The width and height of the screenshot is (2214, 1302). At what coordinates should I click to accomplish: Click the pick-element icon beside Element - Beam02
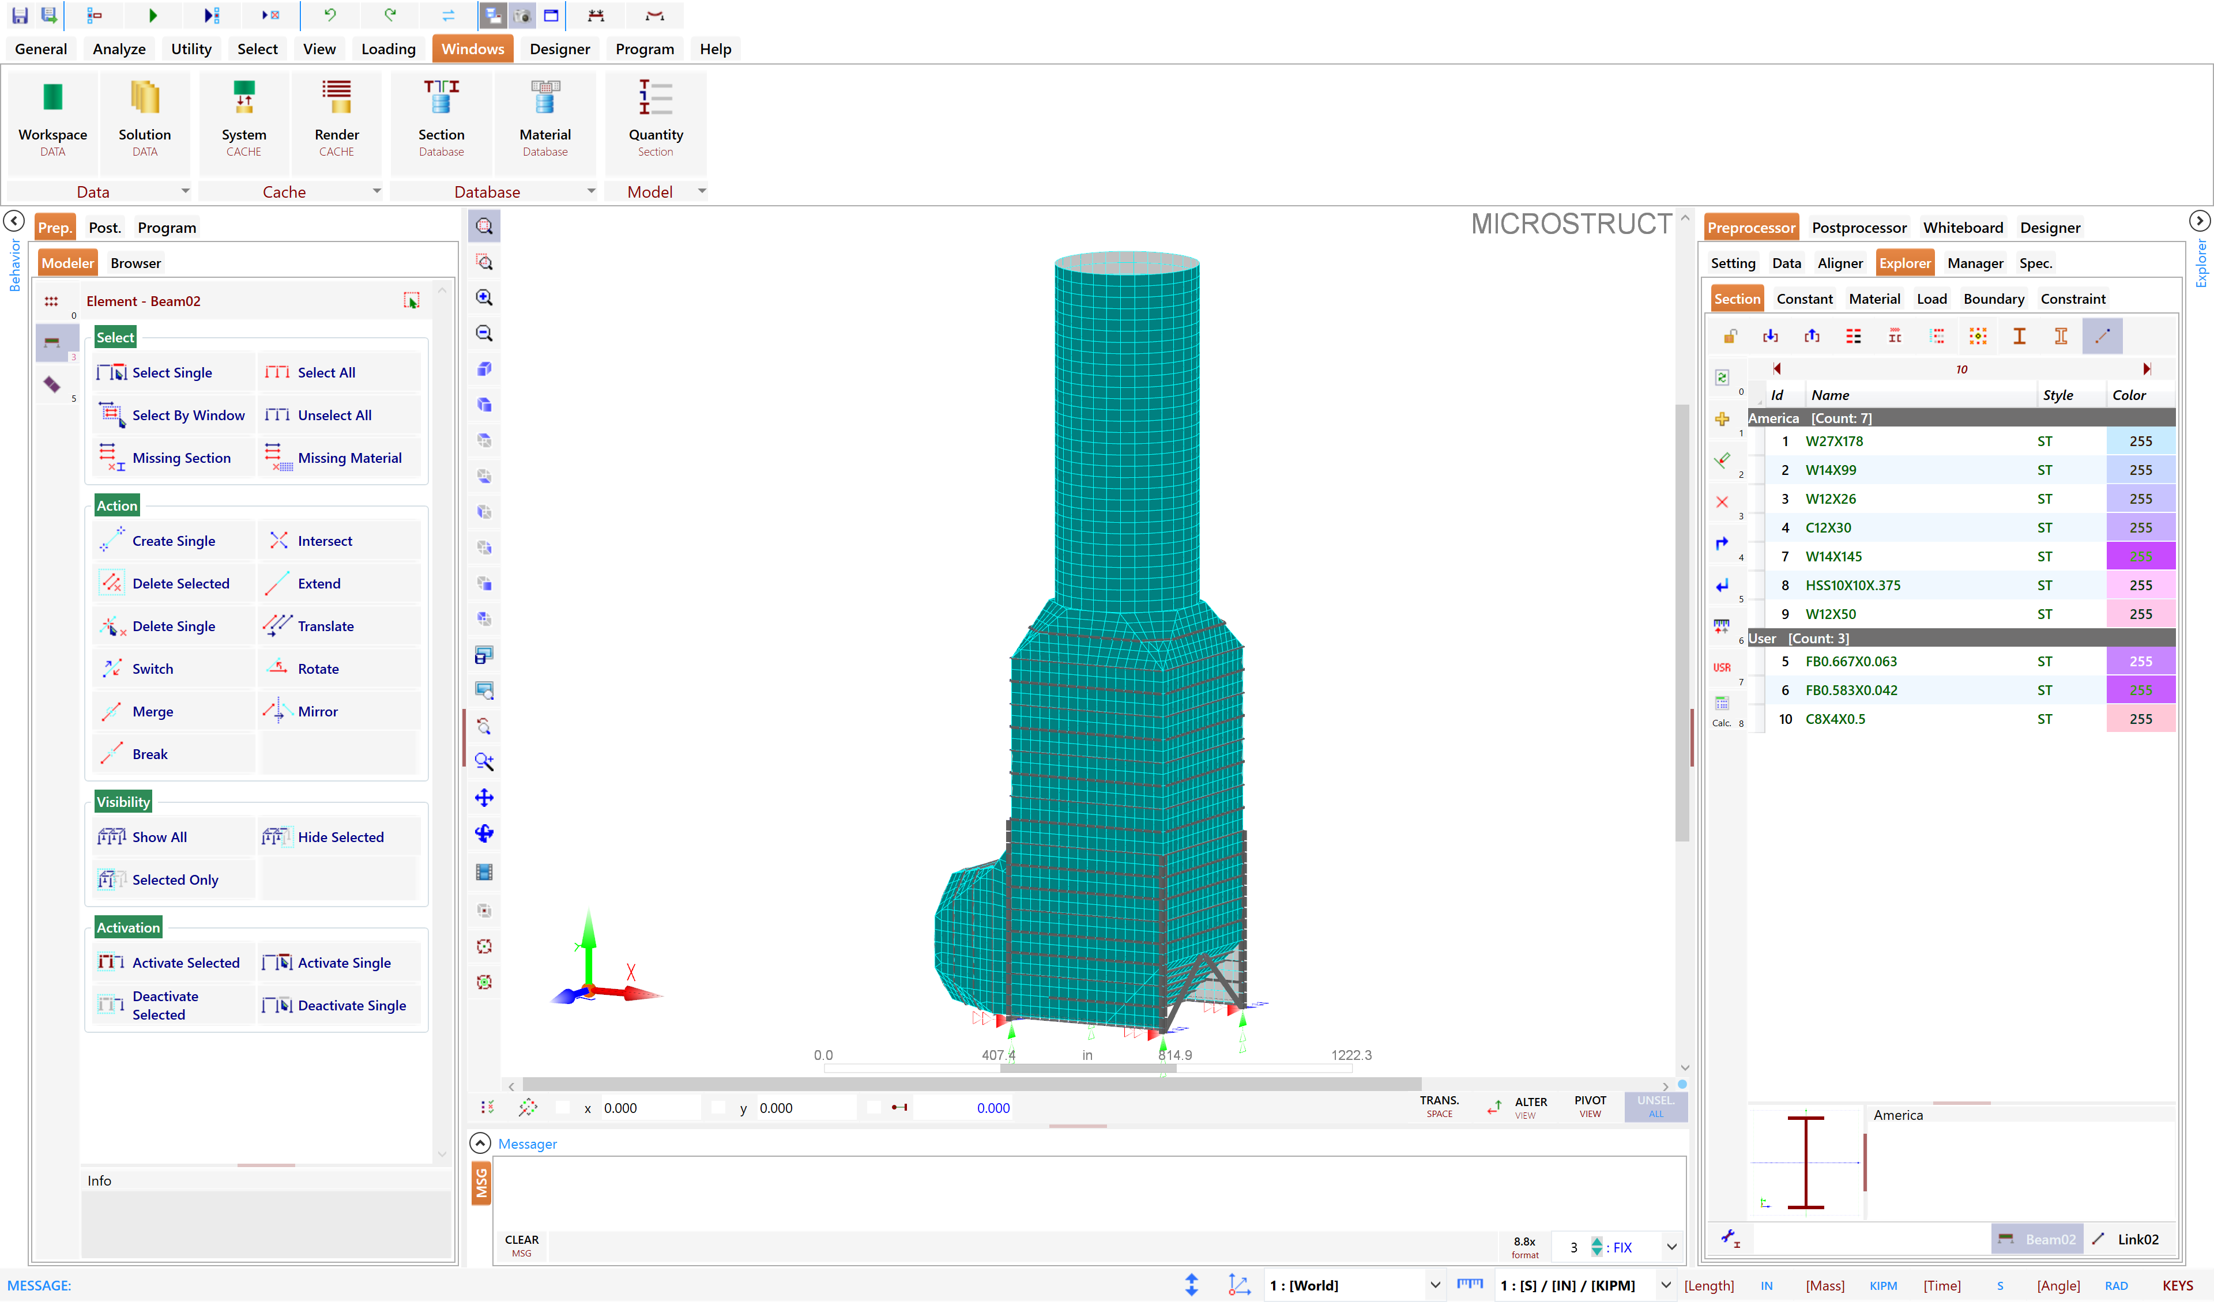(x=411, y=300)
